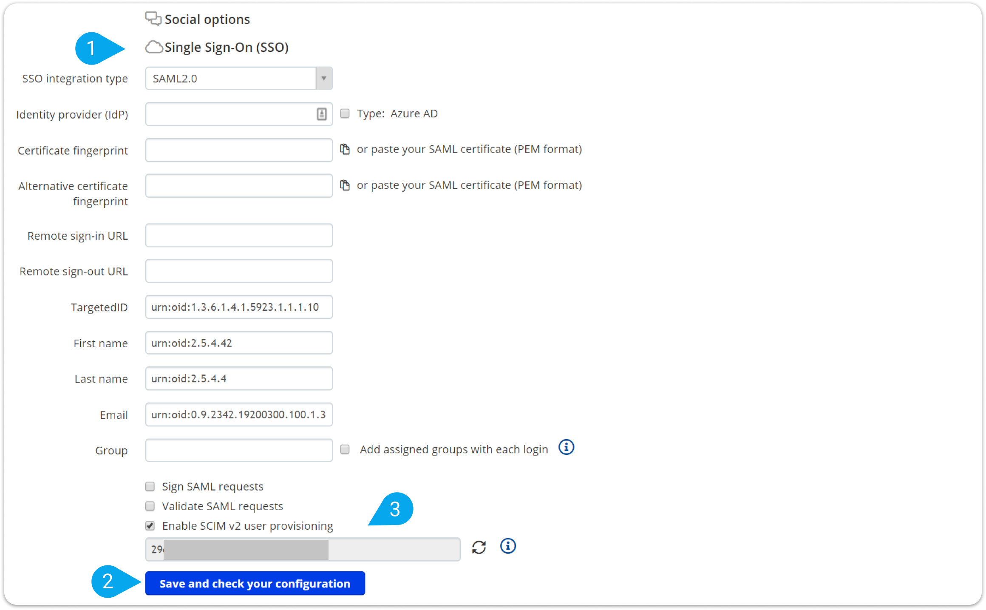Click paste your SAML certificate link for Certificate fingerprint

click(x=469, y=149)
